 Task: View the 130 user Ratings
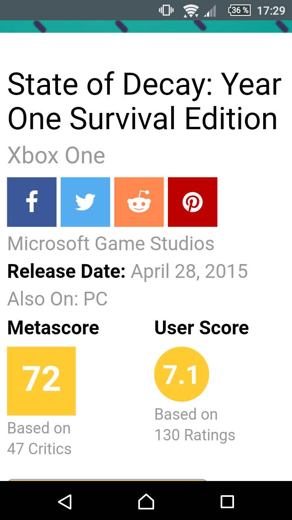pos(195,435)
